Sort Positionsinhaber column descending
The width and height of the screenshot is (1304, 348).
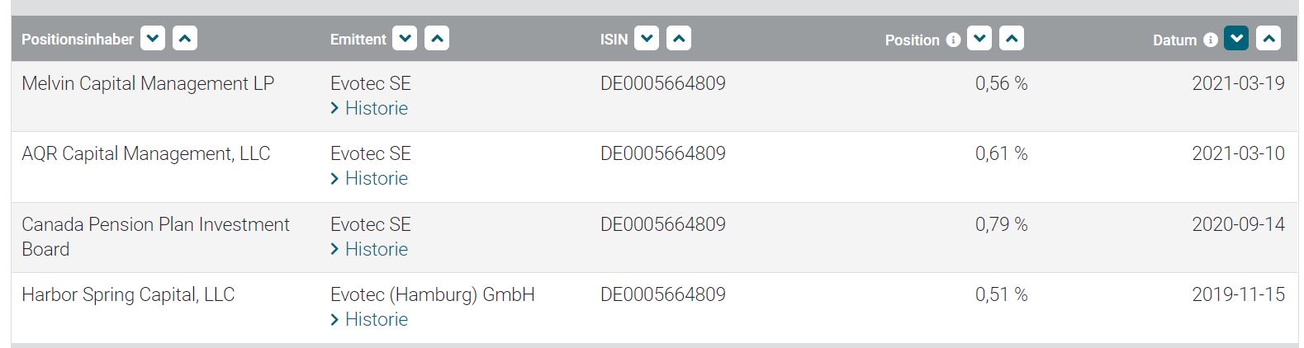pyautogui.click(x=153, y=39)
